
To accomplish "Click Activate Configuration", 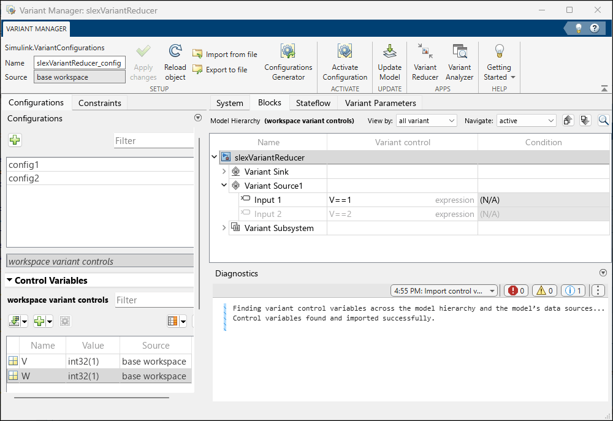I will 345,62.
